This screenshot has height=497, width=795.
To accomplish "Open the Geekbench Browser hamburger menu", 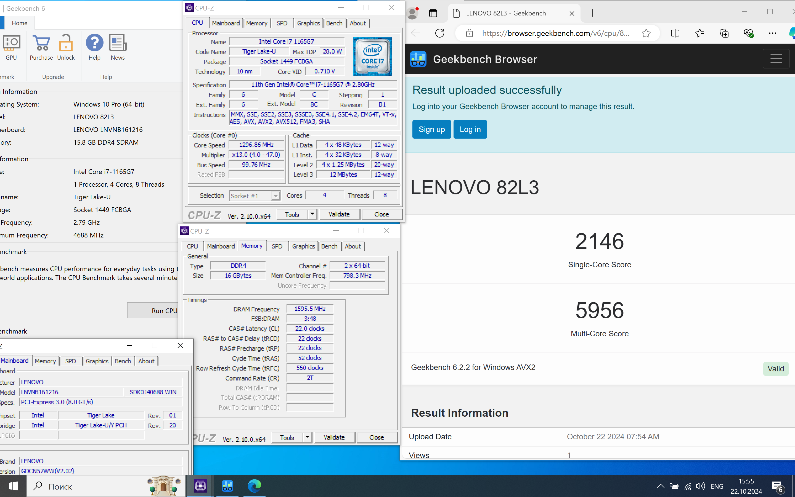I will point(776,59).
